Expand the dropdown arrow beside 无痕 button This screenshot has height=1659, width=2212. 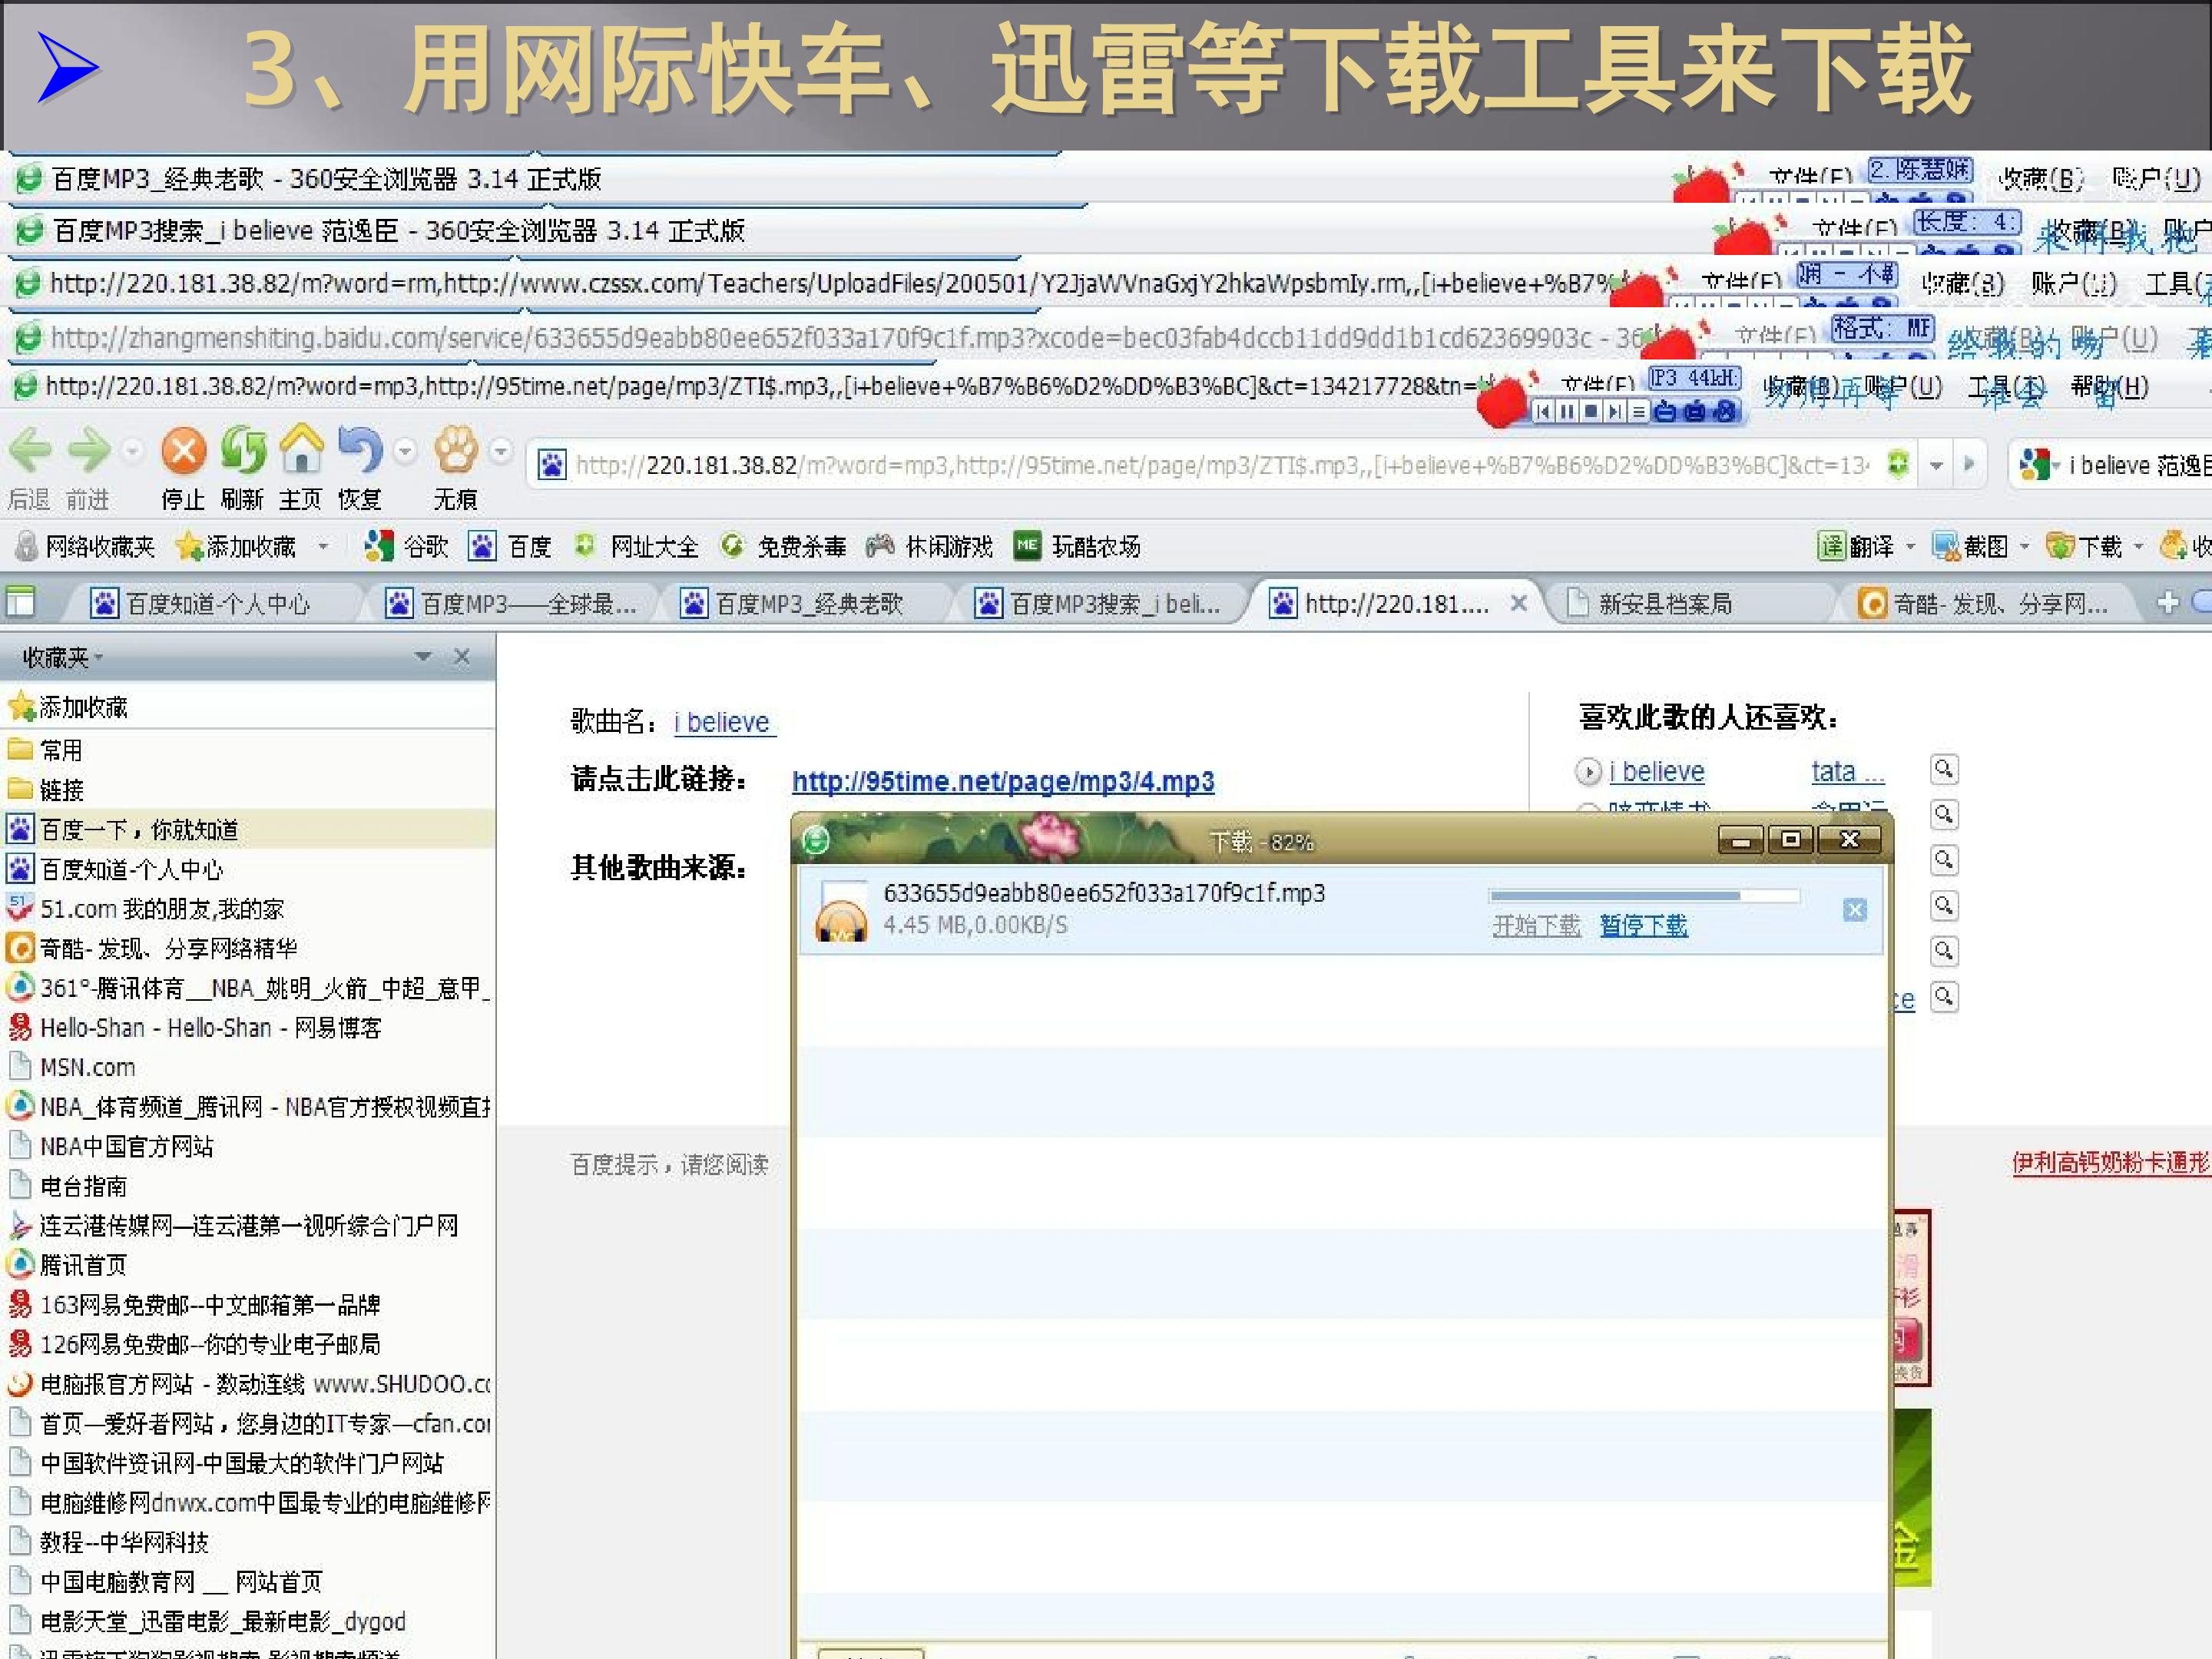(501, 451)
